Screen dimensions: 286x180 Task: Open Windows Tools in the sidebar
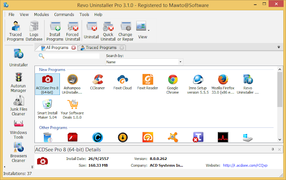18,129
